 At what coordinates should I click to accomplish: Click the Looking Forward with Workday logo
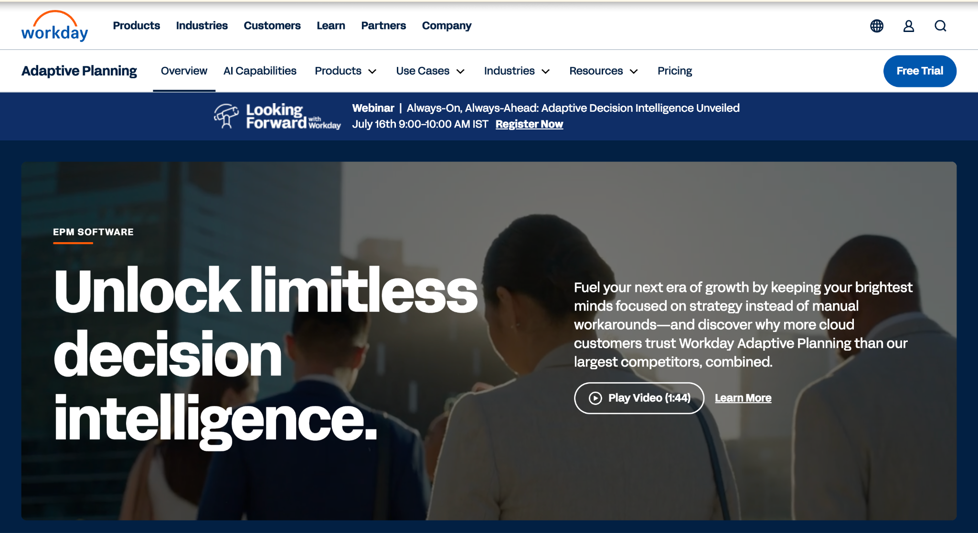pos(277,116)
